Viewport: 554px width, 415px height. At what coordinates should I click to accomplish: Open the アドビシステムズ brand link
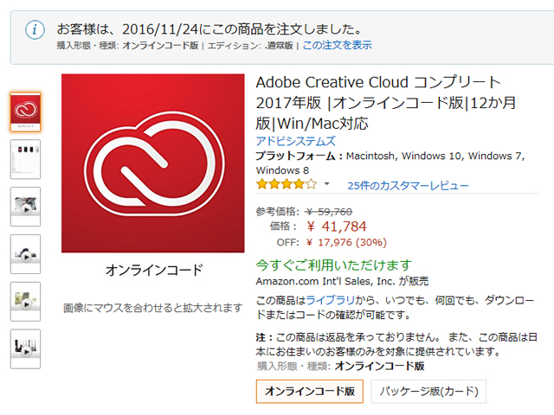[296, 141]
